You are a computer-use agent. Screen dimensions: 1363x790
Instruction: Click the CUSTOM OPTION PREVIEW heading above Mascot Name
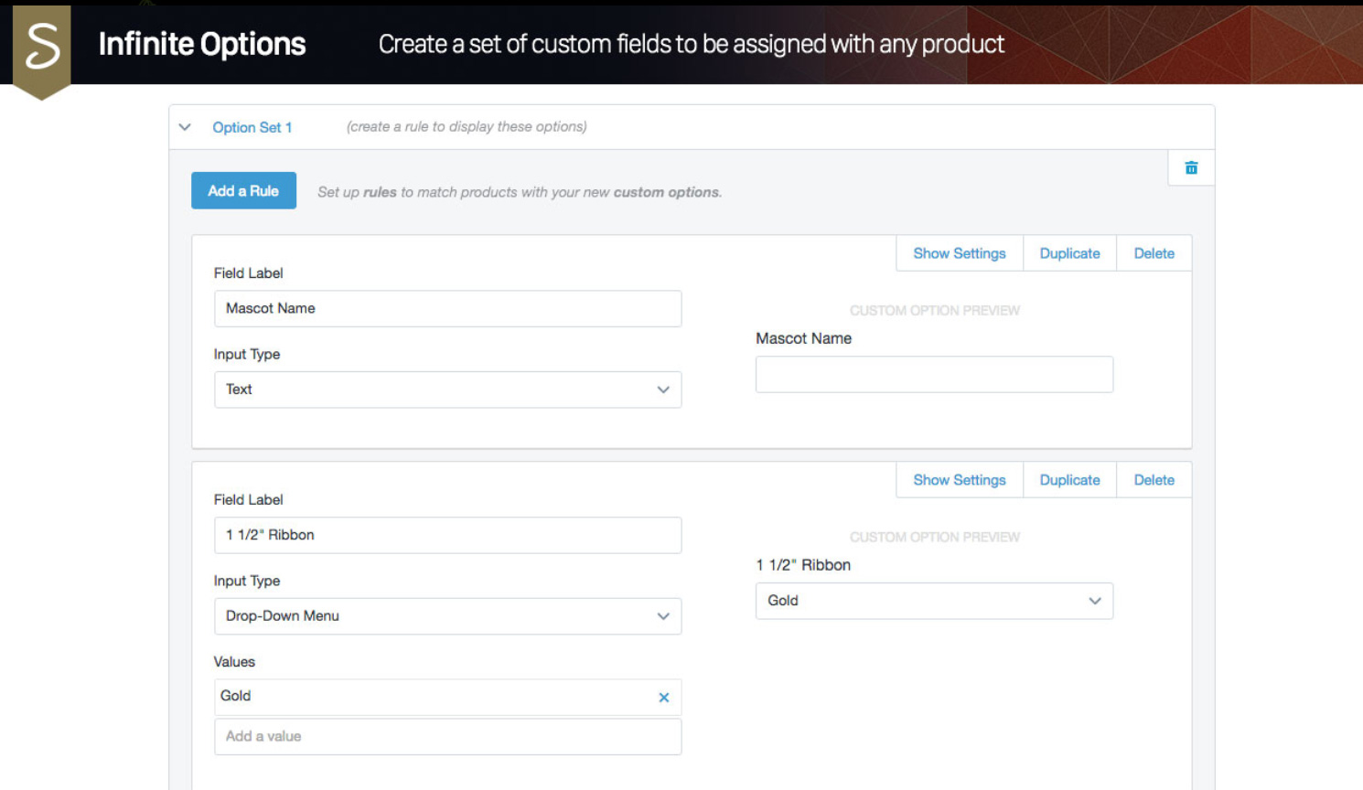(934, 311)
